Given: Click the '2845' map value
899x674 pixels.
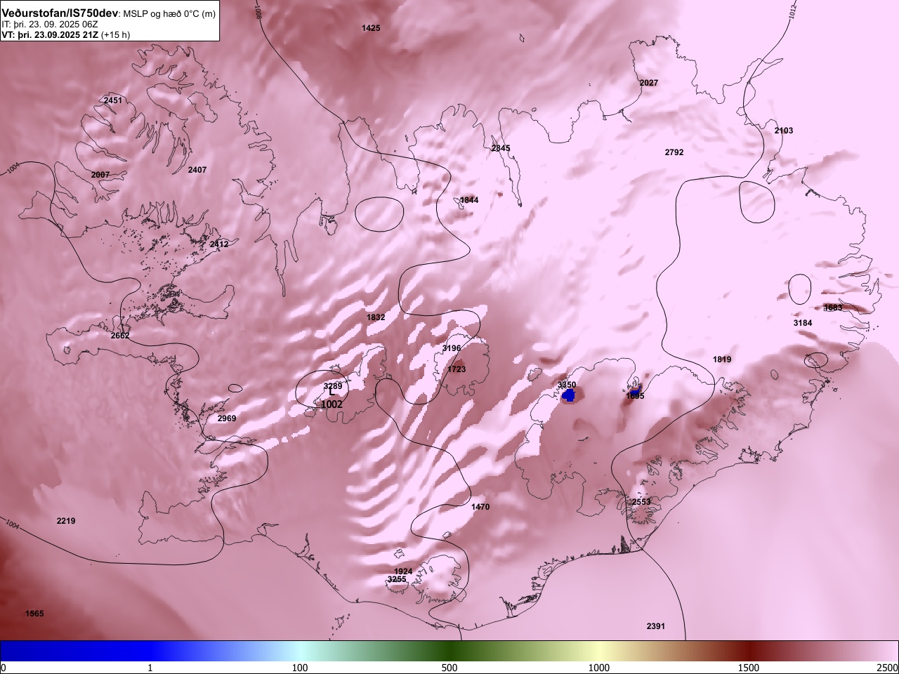Looking at the screenshot, I should (x=501, y=149).
